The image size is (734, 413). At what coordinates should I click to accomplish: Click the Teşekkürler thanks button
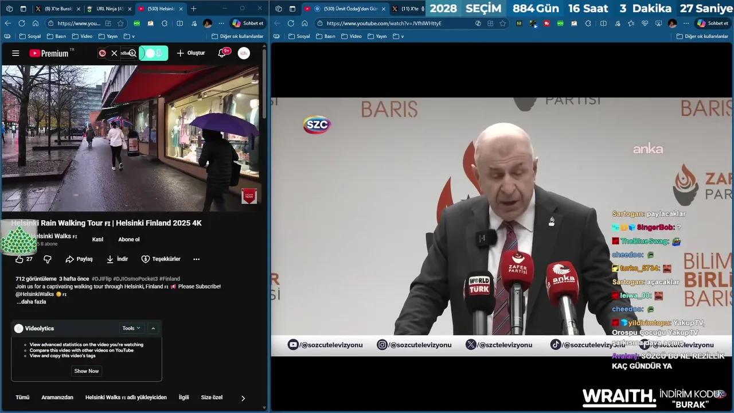tap(161, 259)
